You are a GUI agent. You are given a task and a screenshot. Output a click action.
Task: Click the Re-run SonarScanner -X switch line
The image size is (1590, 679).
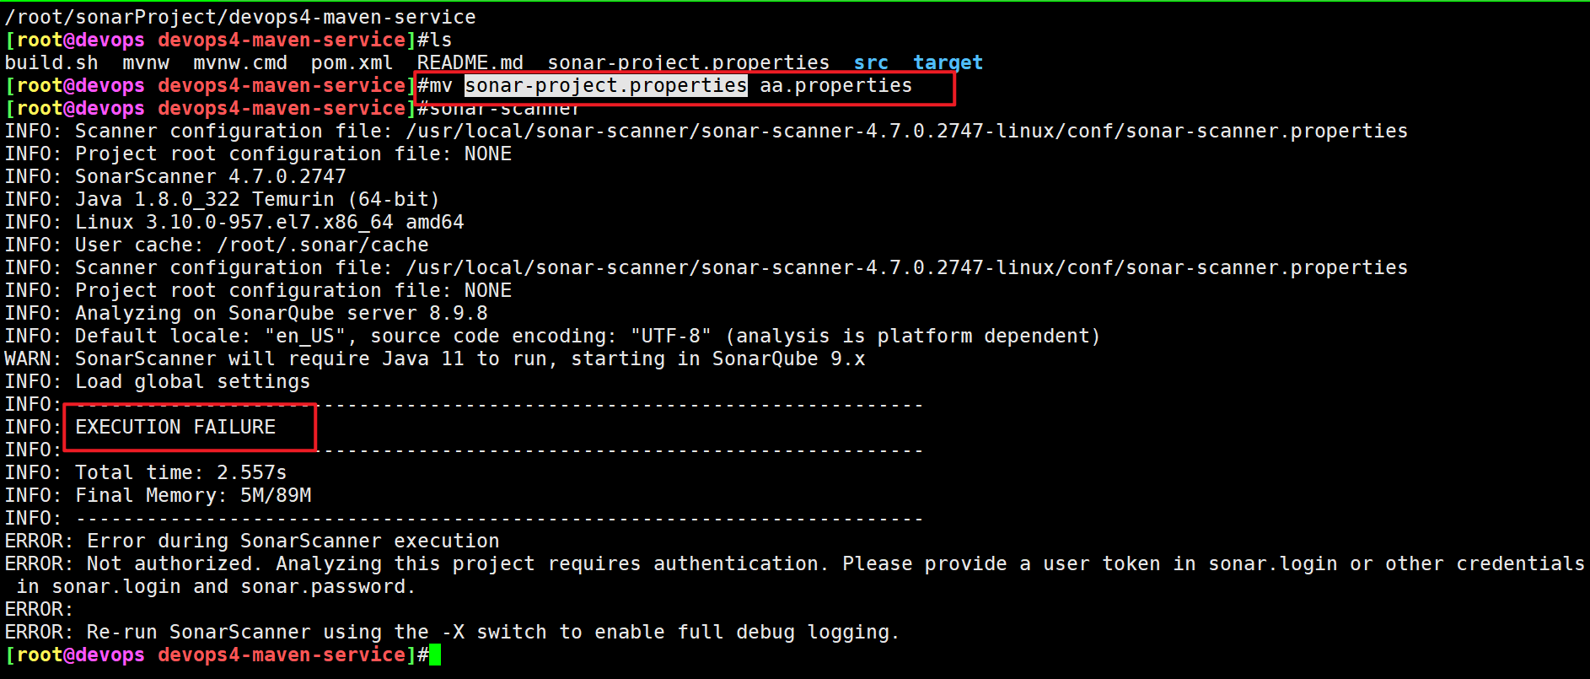pyautogui.click(x=452, y=632)
